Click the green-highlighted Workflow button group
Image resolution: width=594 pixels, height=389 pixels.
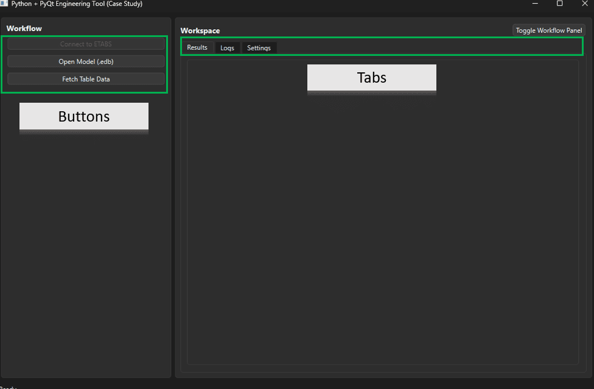(85, 64)
